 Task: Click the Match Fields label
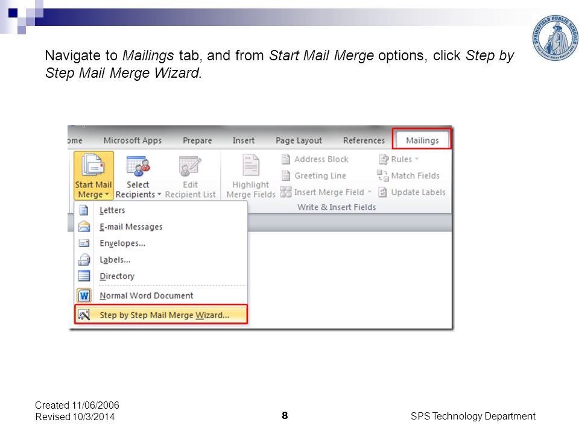point(415,175)
